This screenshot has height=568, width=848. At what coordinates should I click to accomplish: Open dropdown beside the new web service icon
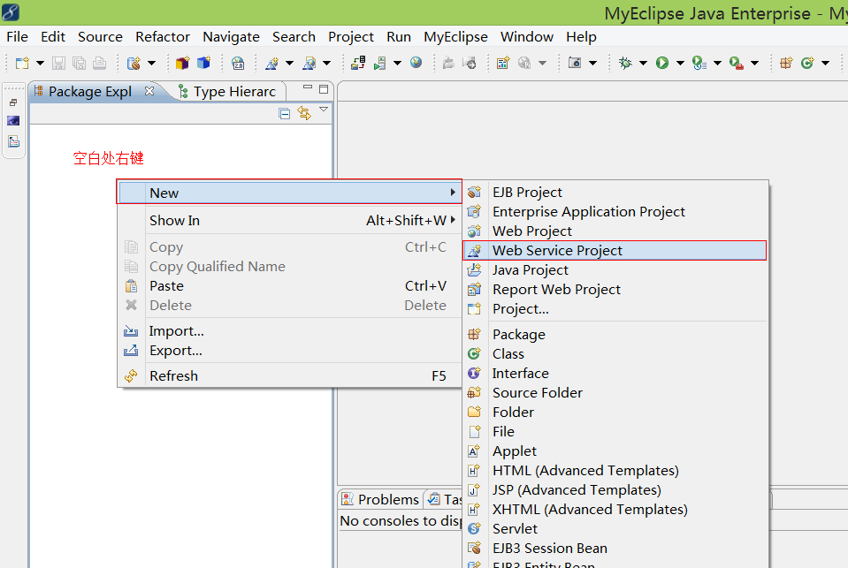point(289,64)
